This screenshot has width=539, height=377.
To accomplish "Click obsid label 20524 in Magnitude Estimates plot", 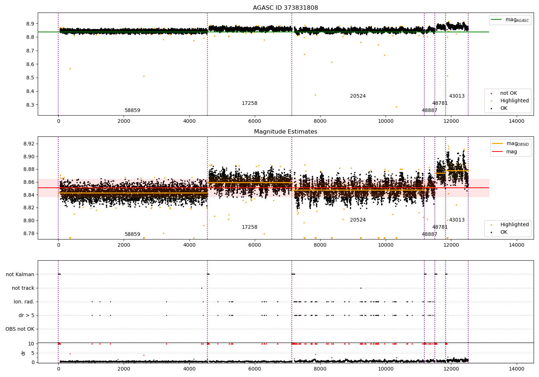I will tap(358, 220).
